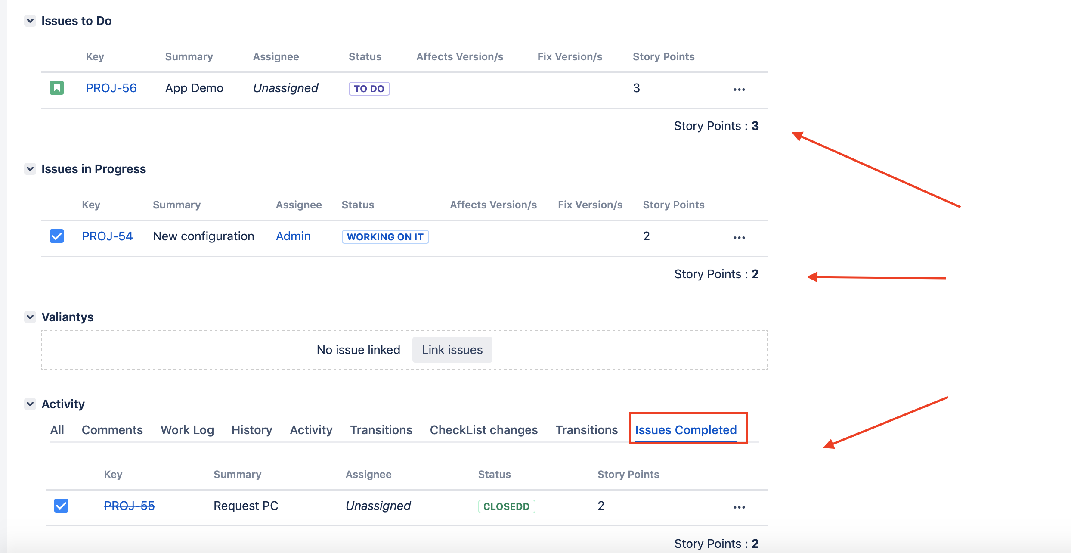Switch to the Work Log tab

(x=187, y=430)
